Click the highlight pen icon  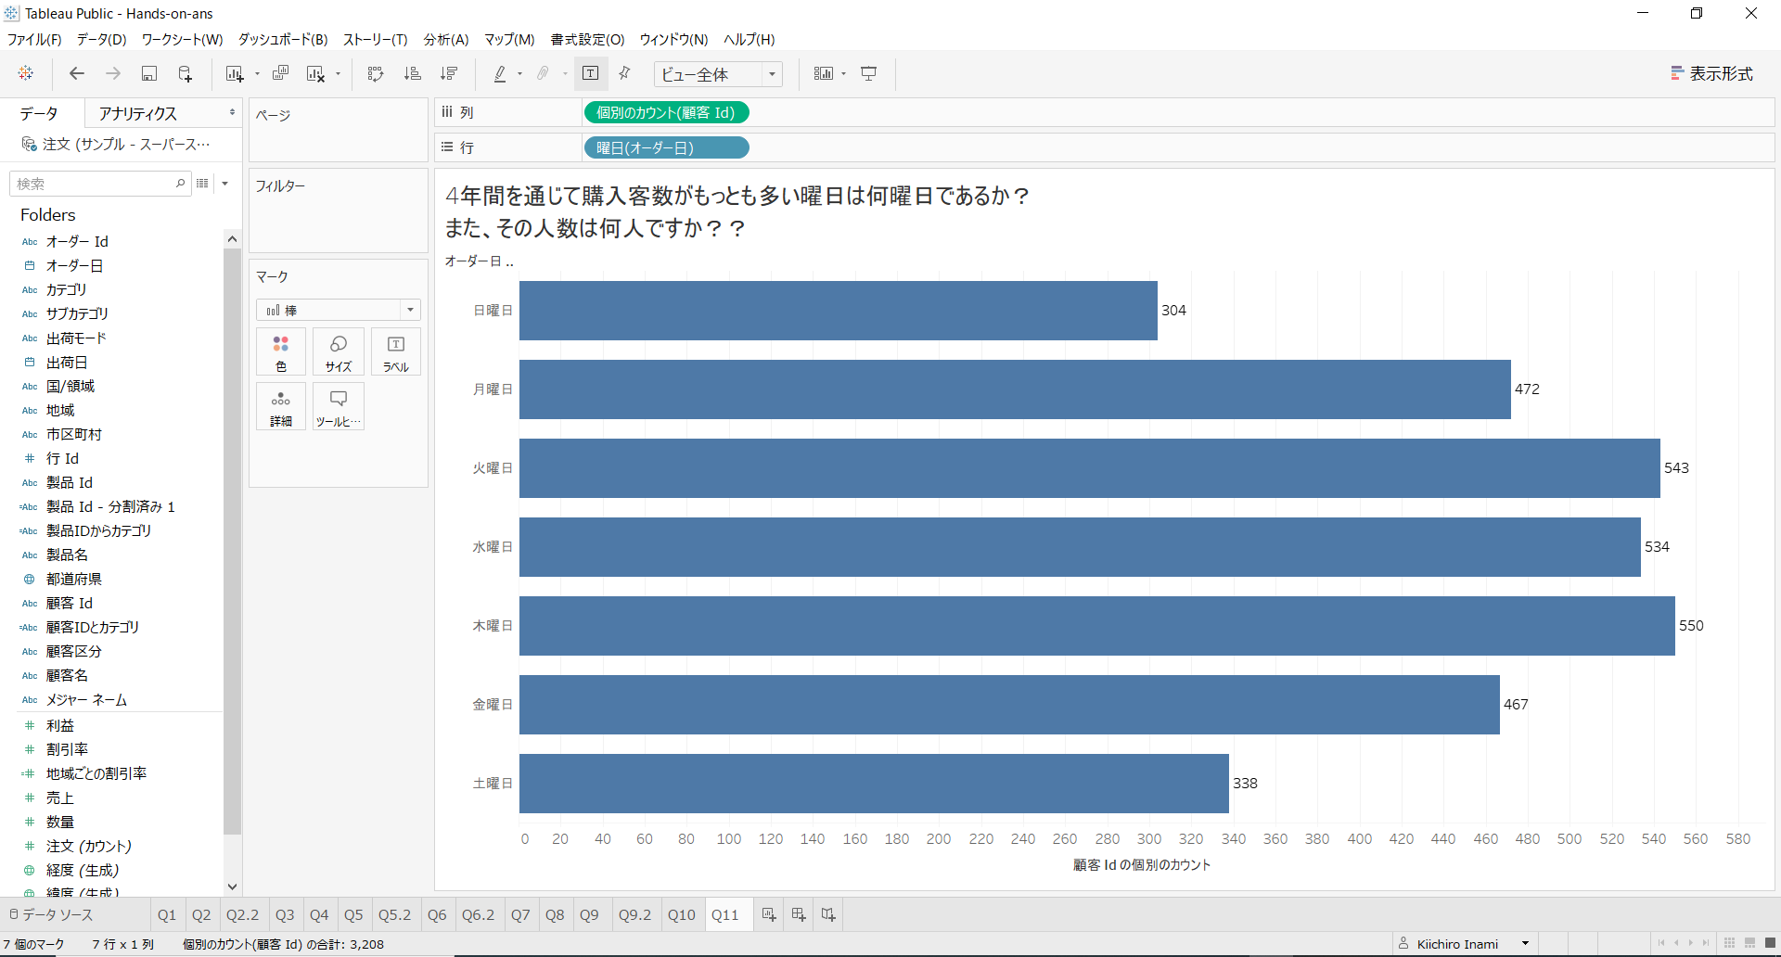coord(500,73)
